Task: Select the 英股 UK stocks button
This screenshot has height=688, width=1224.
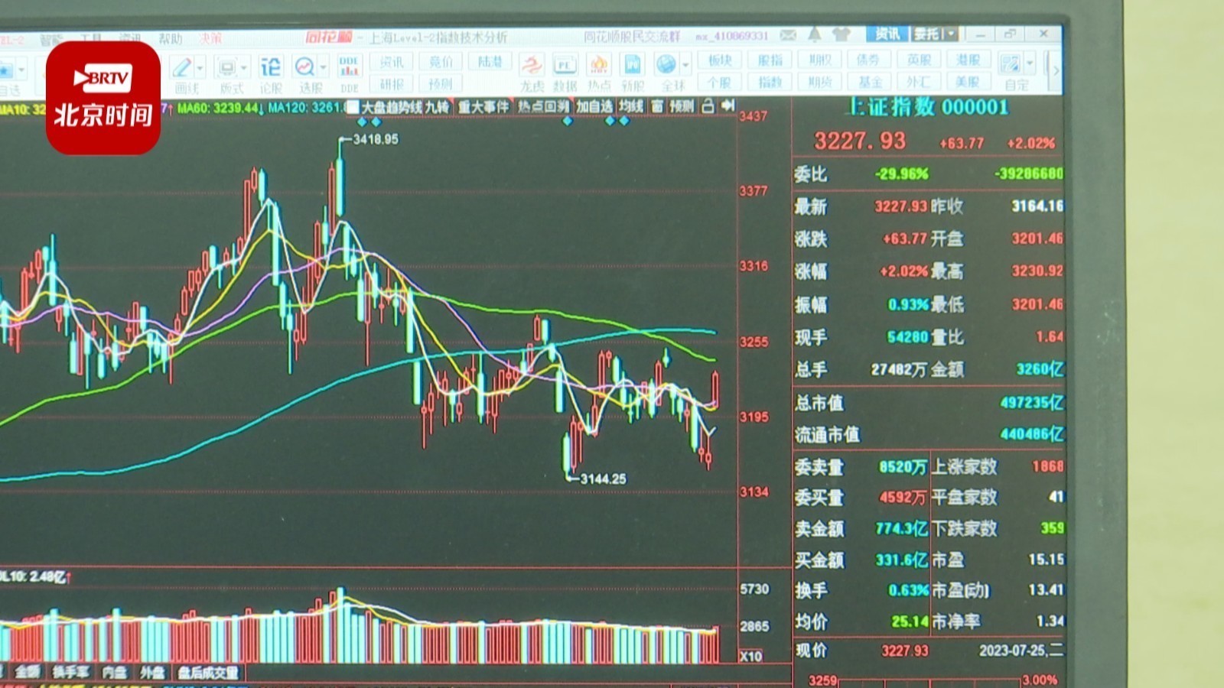Action: click(x=918, y=60)
